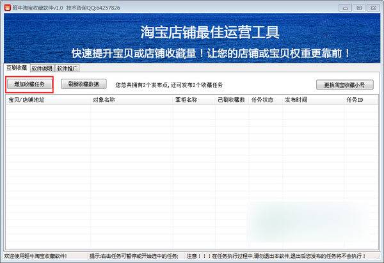The width and height of the screenshot is (384, 263).
Task: Maximize the 旺牛淘宝收藏软件 window
Action: (359, 8)
